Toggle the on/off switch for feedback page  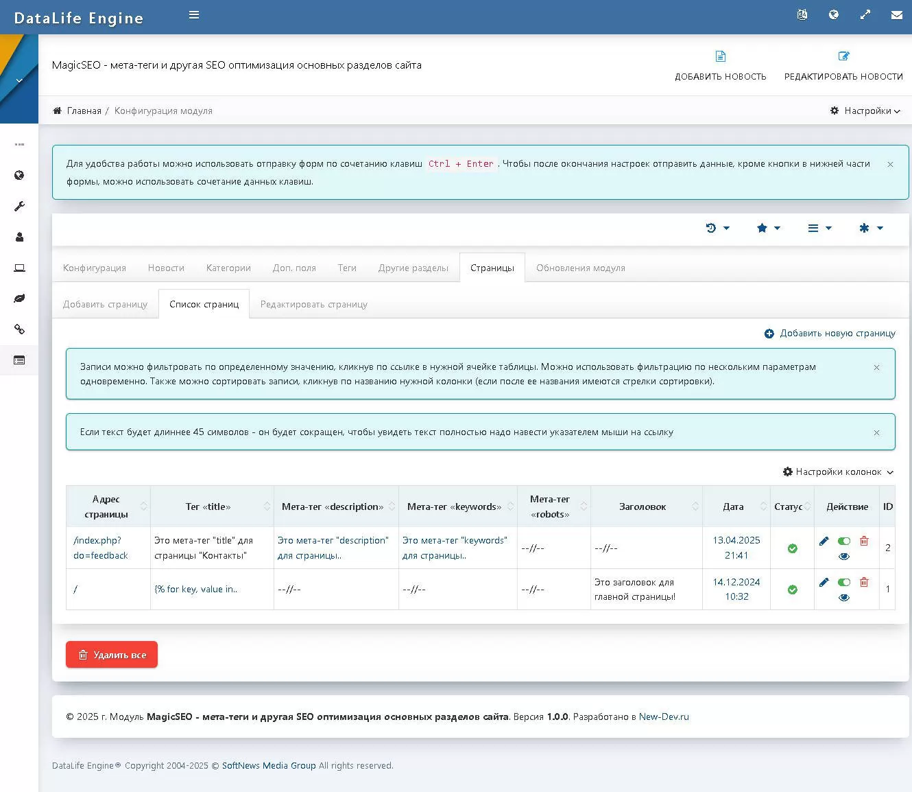[844, 541]
